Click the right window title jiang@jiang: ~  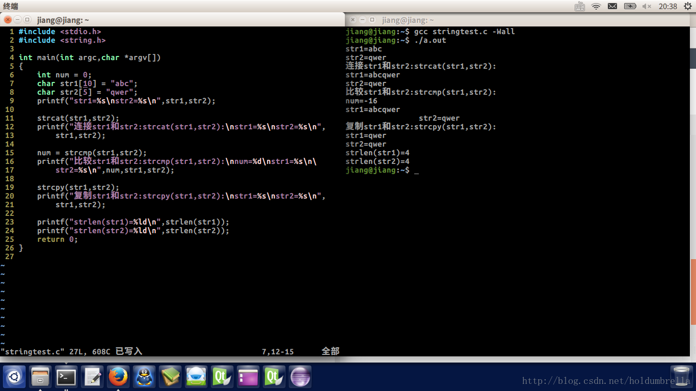[408, 20]
